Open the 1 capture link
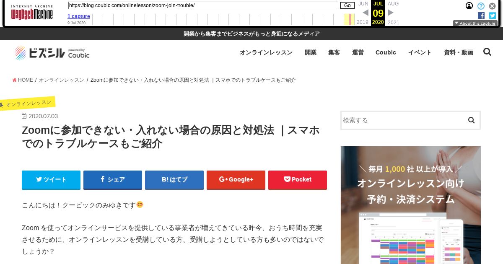Image resolution: width=503 pixels, height=264 pixels. [79, 16]
